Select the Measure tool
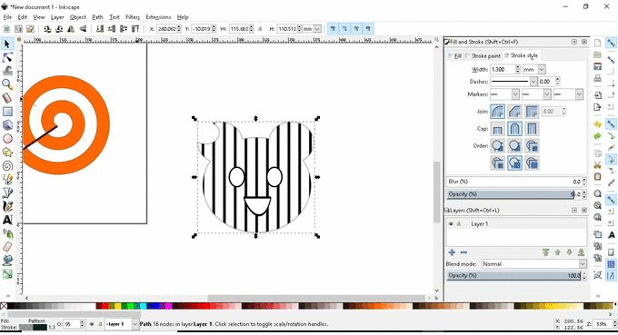Image resolution: width=618 pixels, height=335 pixels. pos(7,98)
